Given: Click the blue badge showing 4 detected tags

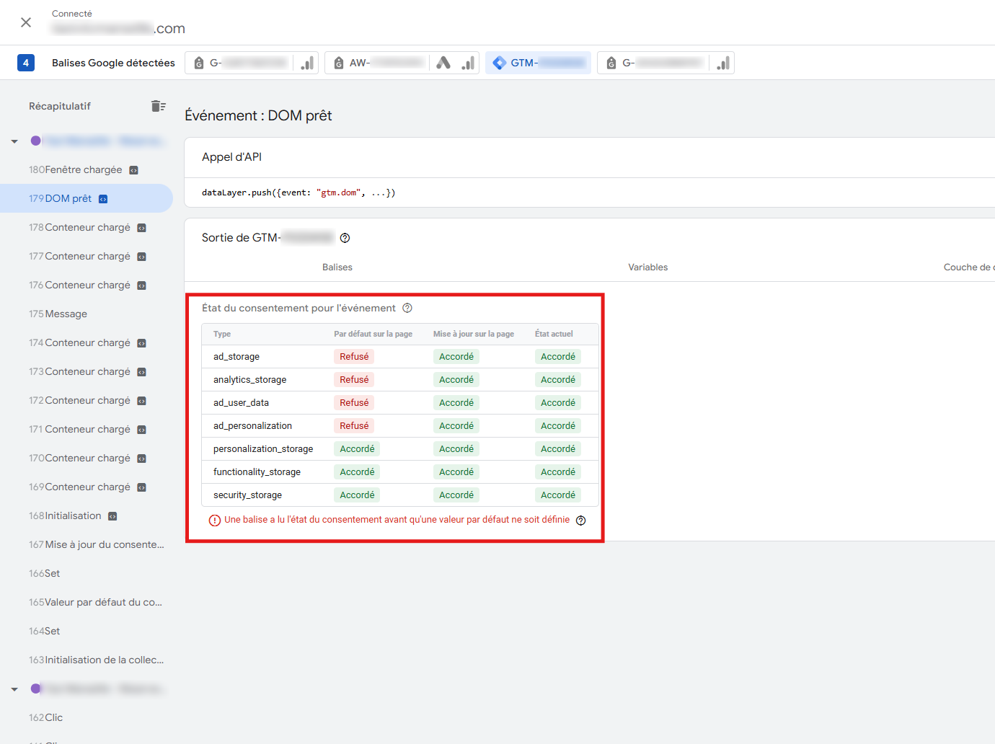Looking at the screenshot, I should (x=26, y=63).
